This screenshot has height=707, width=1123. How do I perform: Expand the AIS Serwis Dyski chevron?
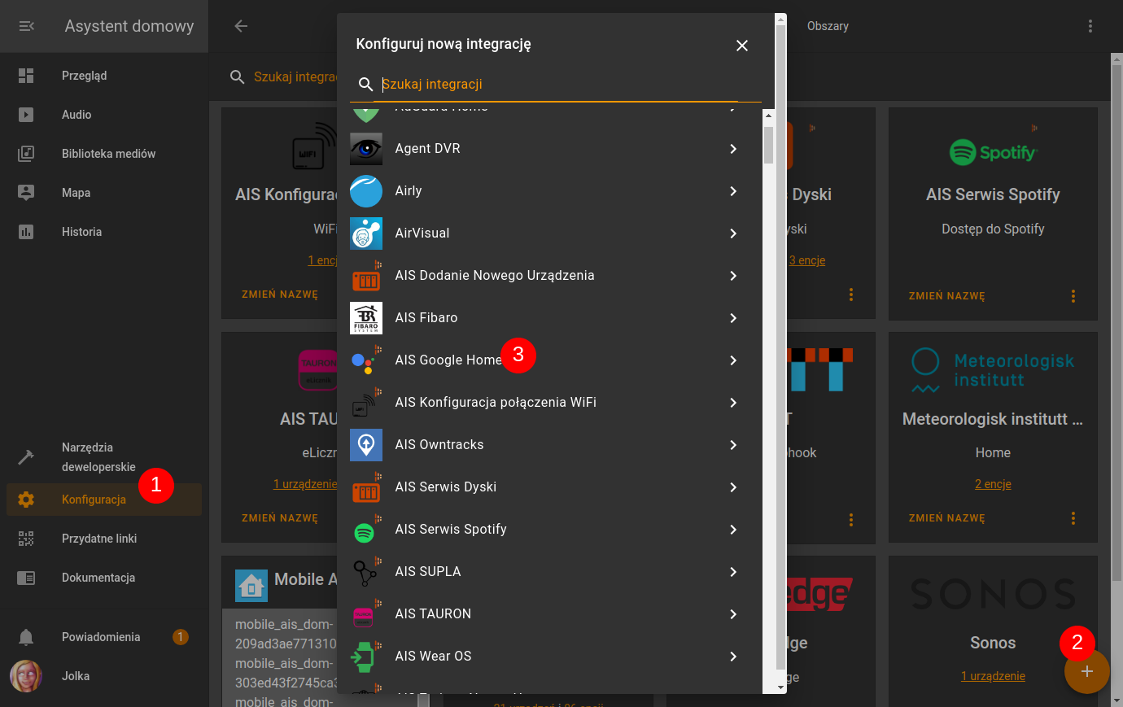click(x=733, y=487)
